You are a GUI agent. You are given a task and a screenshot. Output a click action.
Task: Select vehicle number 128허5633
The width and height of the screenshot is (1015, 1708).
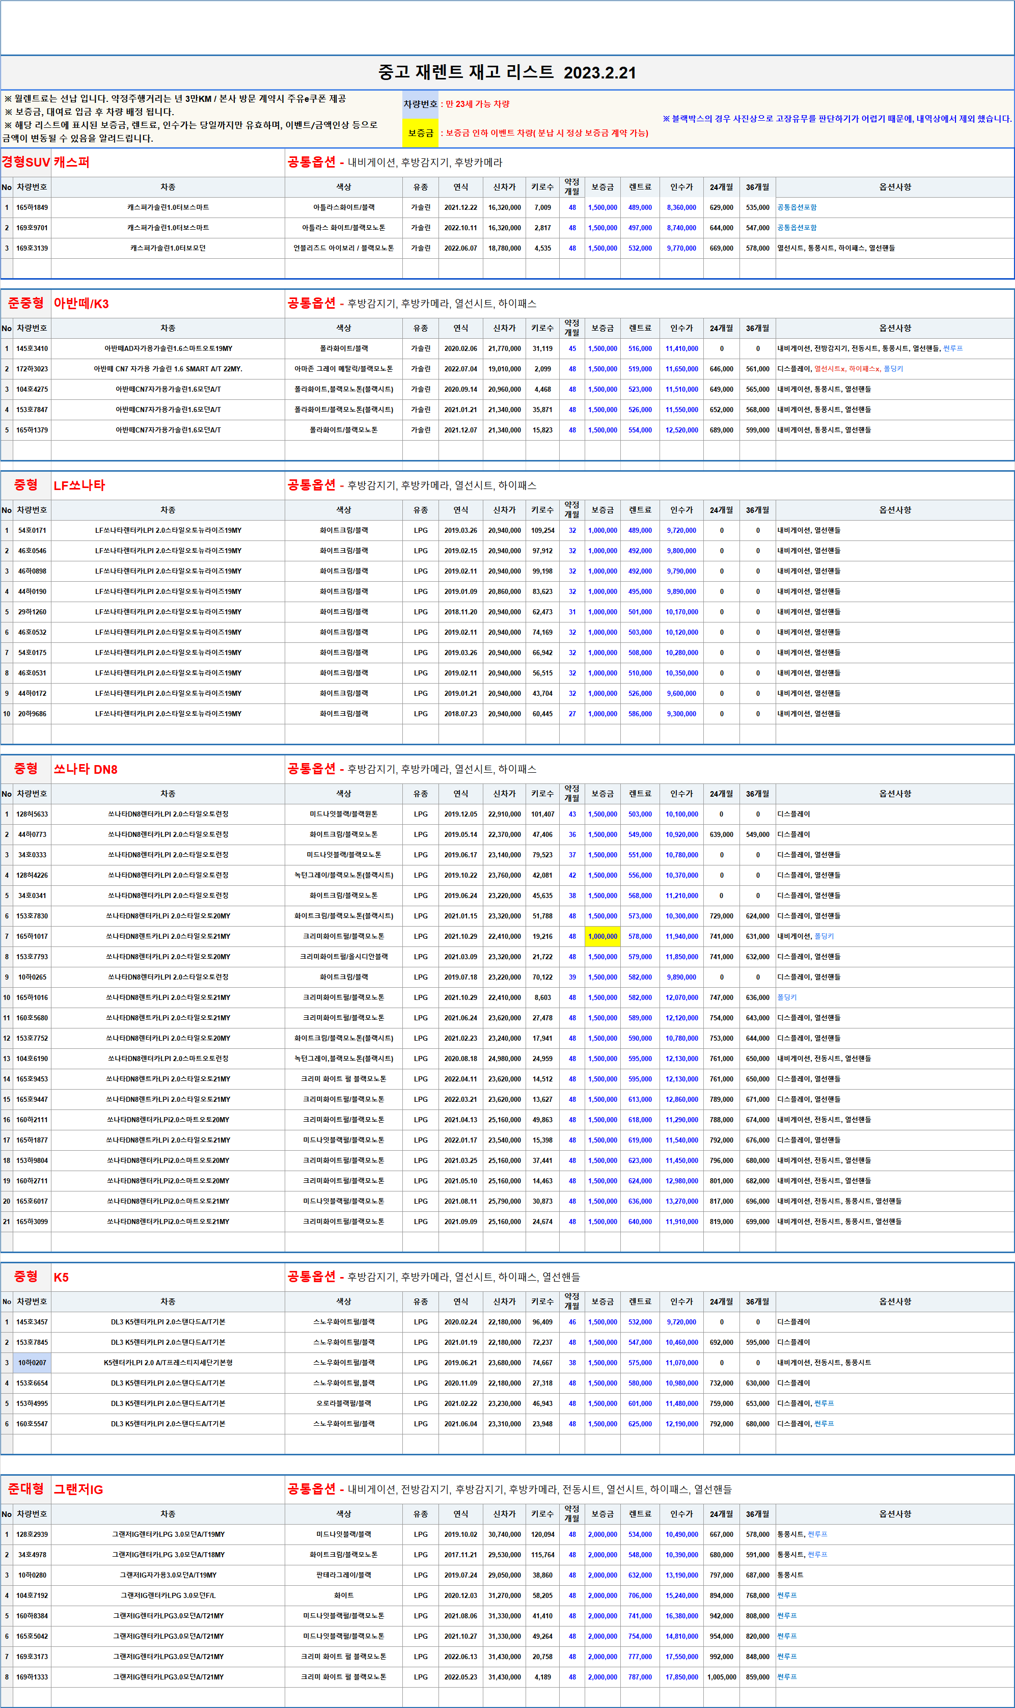tap(32, 814)
